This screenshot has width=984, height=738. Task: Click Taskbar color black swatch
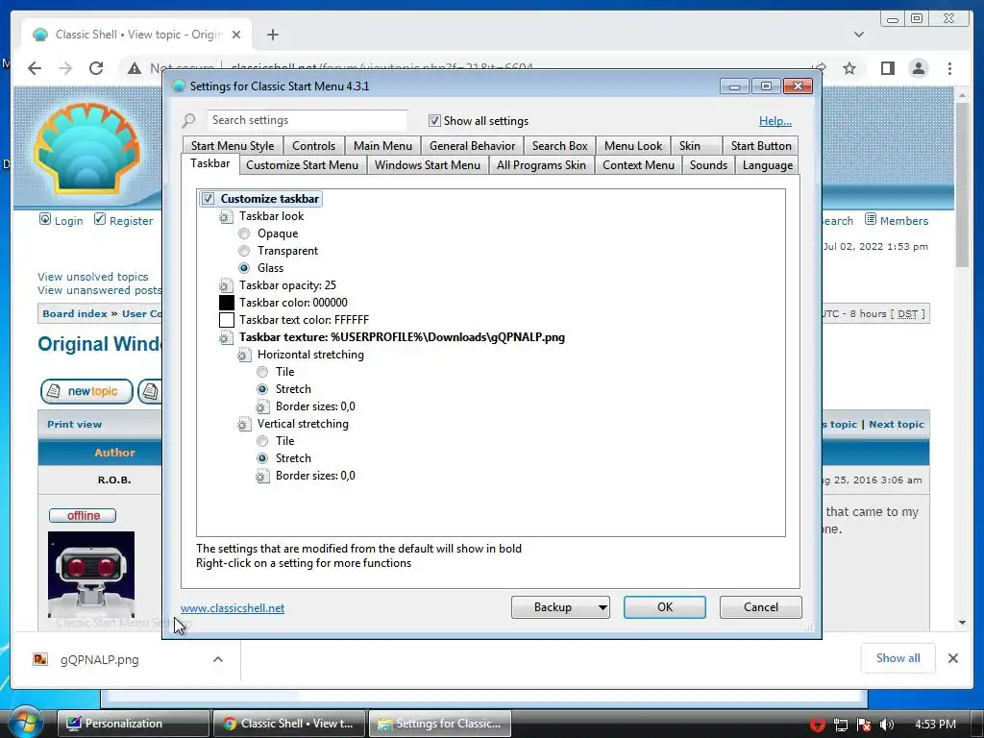tap(227, 303)
